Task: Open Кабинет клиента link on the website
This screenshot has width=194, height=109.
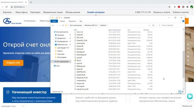Action: click(x=181, y=12)
